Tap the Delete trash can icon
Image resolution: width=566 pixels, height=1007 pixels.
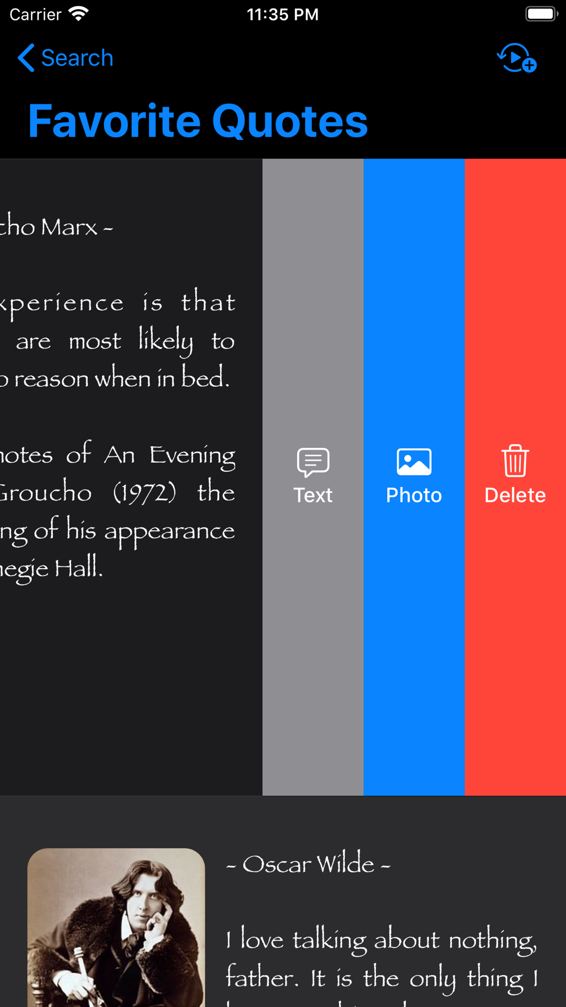(x=515, y=460)
